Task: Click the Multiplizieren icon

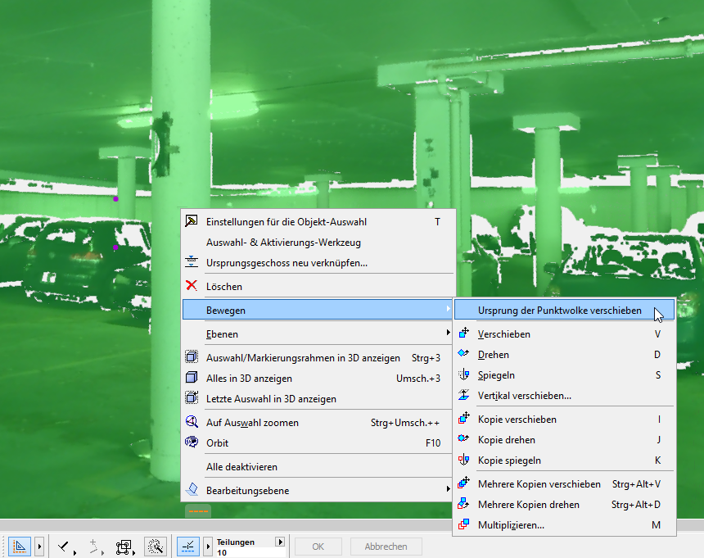Action: click(464, 524)
